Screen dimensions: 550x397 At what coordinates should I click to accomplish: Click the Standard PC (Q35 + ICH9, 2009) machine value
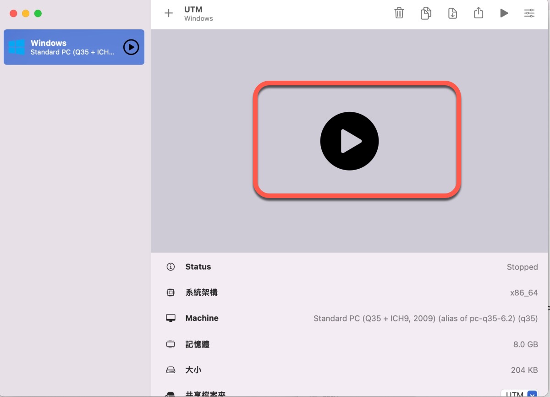pyautogui.click(x=425, y=318)
